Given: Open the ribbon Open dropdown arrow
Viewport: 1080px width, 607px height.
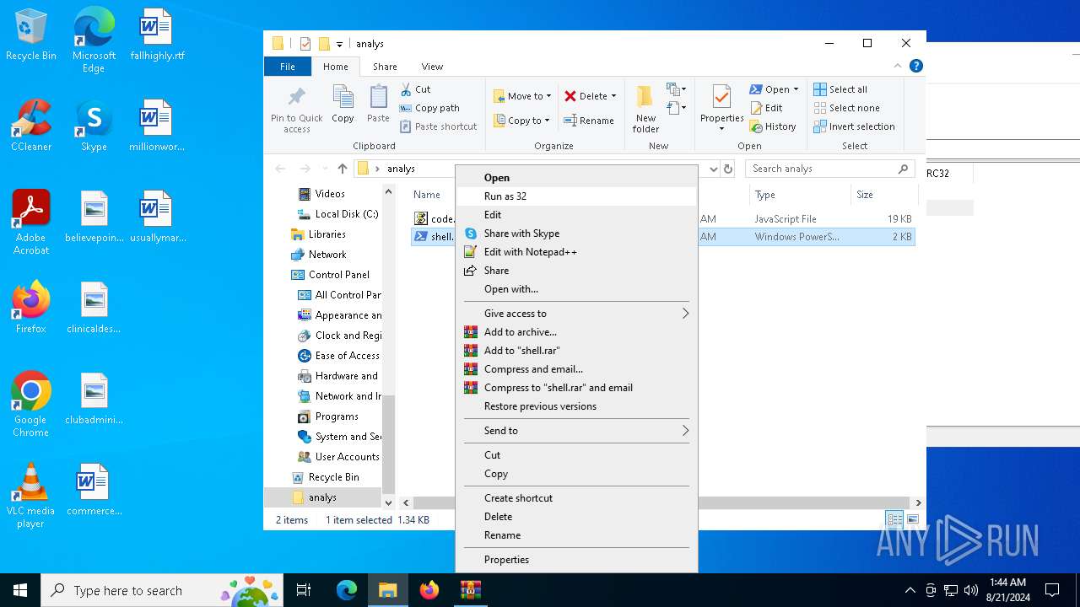Looking at the screenshot, I should click(796, 89).
